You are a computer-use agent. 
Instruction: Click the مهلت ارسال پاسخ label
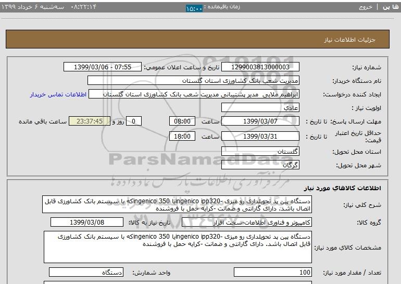[356, 121]
